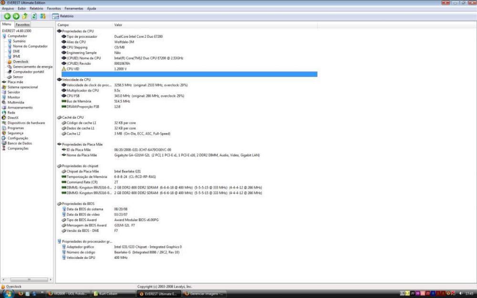This screenshot has width=477, height=298.
Task: Click the Refresh toolbar icon
Action: pyautogui.click(x=34, y=16)
